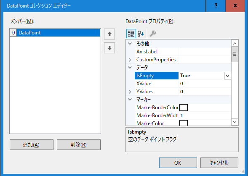Confirm with the OK button
Screen dimensions: 248x176
click(x=178, y=163)
